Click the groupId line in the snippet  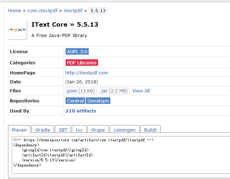coord(55,150)
